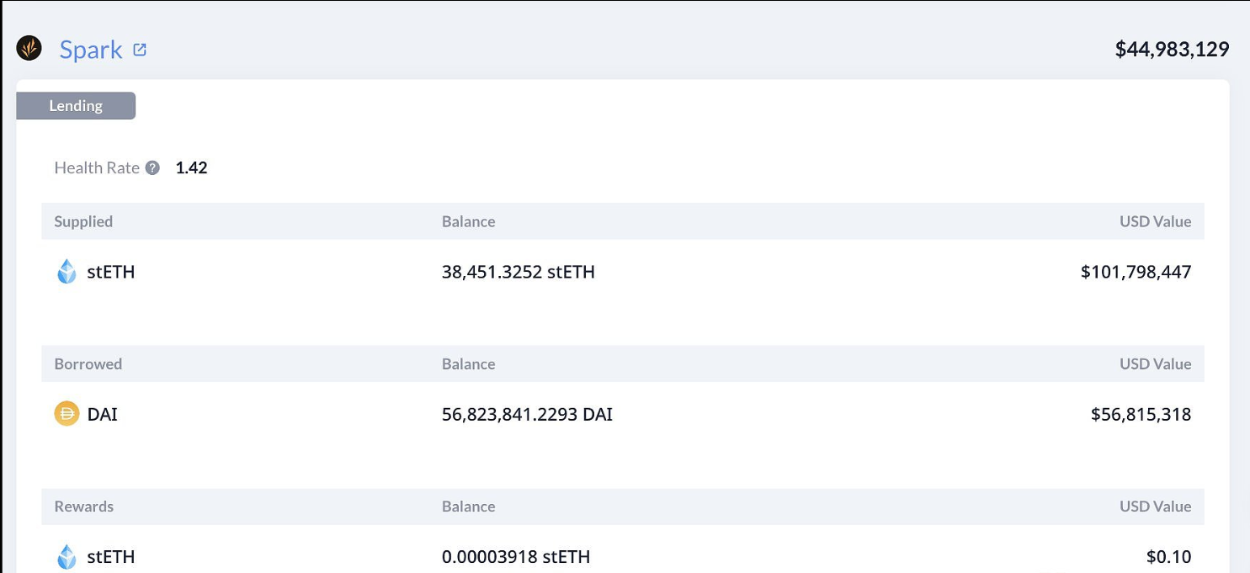Click the USD Value header in Supplied table
This screenshot has height=573, width=1250.
pyautogui.click(x=1157, y=221)
